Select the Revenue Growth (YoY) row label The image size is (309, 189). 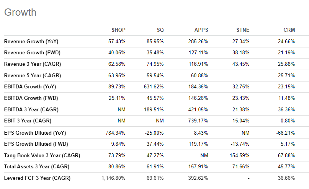(x=31, y=42)
